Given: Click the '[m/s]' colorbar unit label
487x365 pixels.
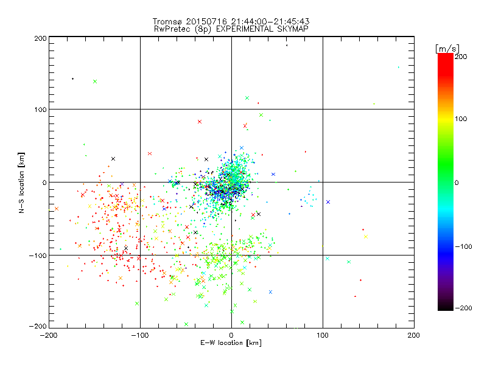Looking at the screenshot, I should coord(447,49).
